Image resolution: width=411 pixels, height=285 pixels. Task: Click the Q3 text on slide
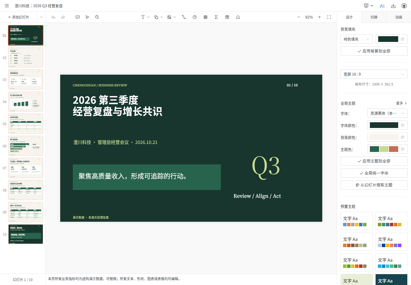point(266,167)
